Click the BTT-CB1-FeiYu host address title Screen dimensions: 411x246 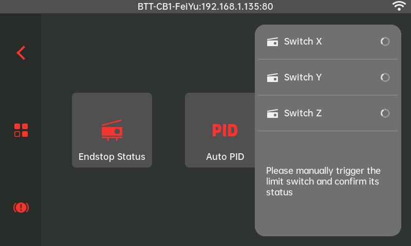206,7
